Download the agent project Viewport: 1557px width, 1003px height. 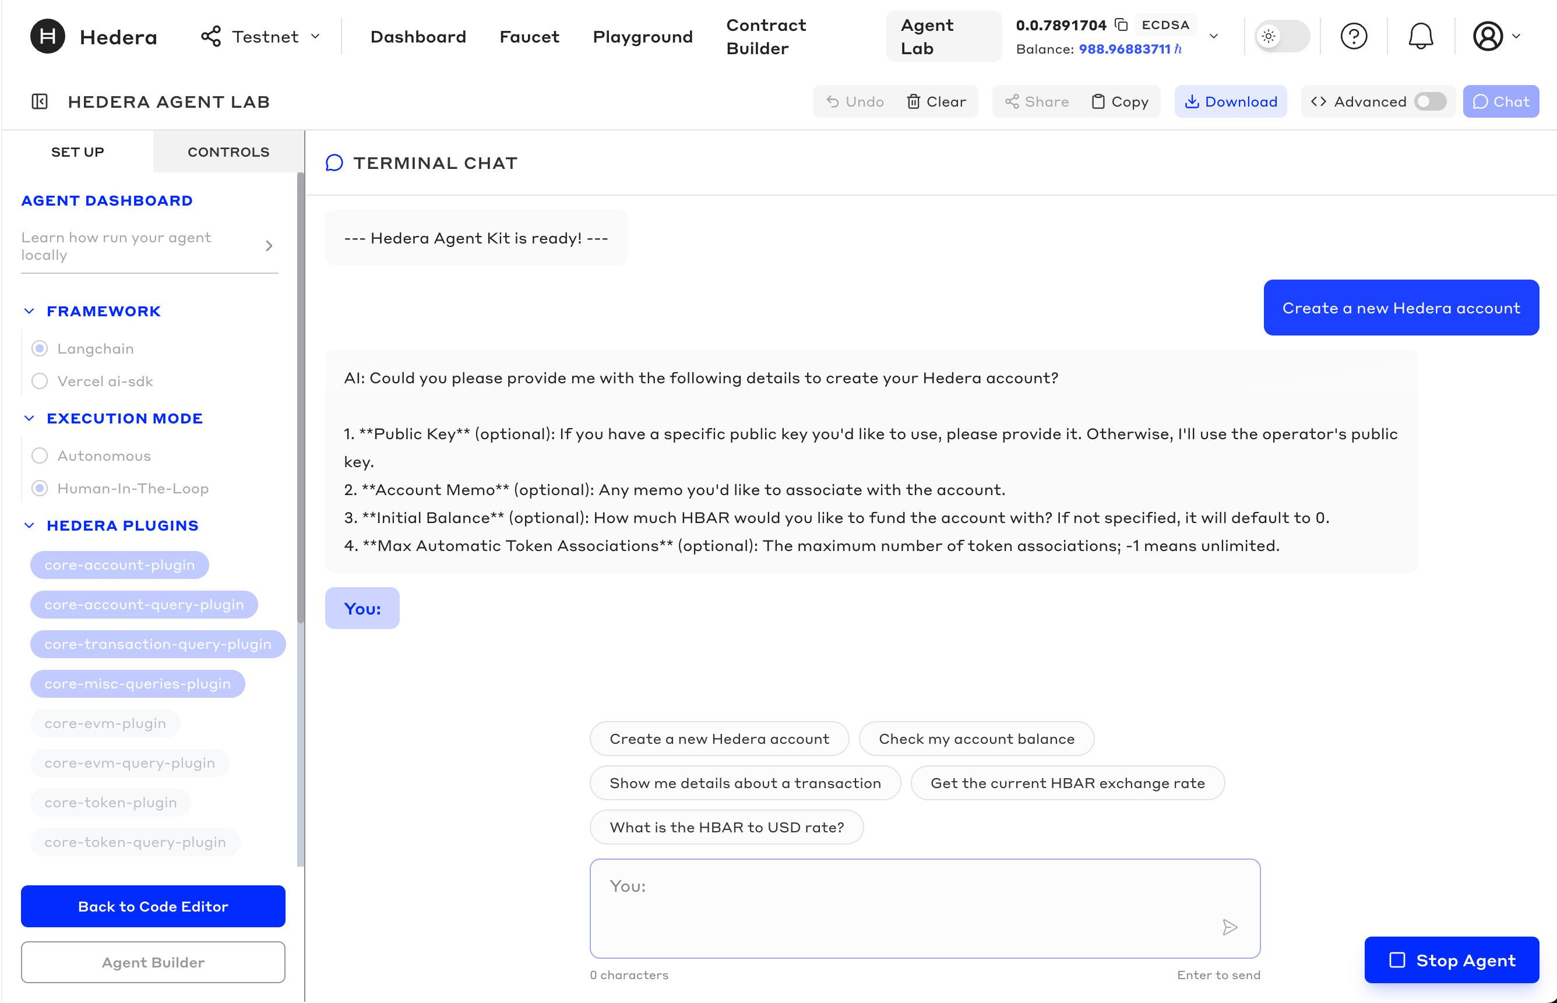[1231, 101]
